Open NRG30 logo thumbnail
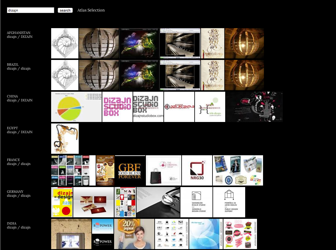Image resolution: width=336 pixels, height=250 pixels. click(x=197, y=170)
